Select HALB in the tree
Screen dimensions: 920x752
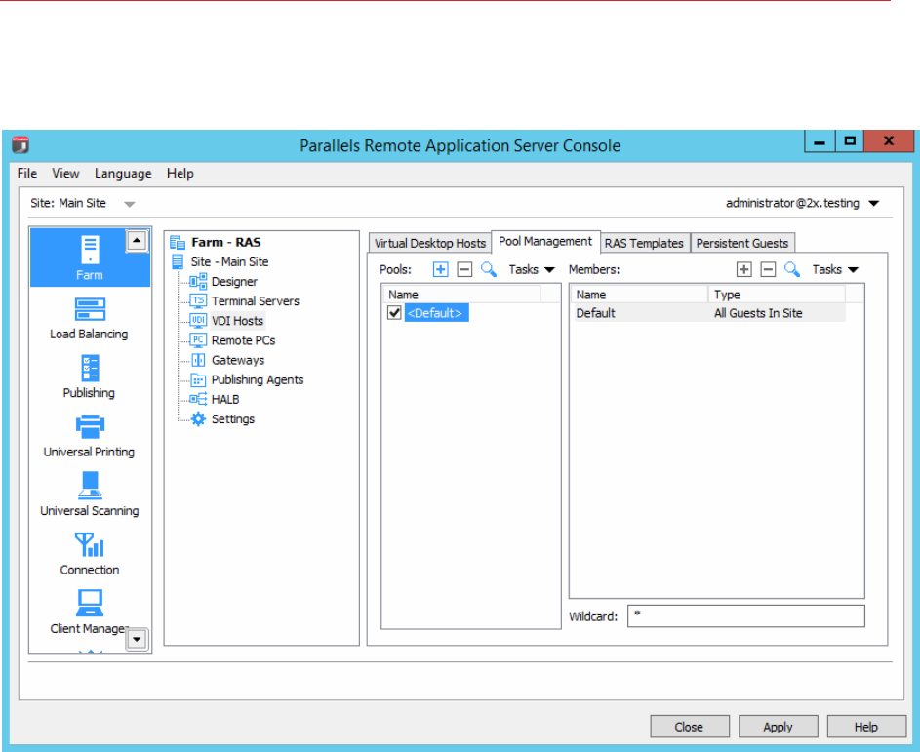(x=225, y=400)
